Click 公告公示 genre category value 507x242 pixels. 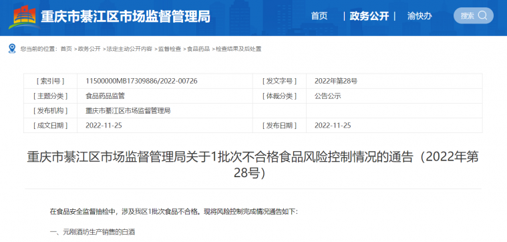327,96
